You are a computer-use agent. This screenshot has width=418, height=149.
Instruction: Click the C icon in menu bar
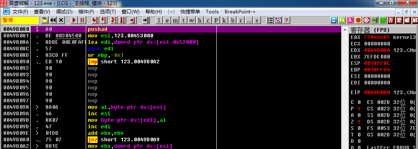pos(6,12)
